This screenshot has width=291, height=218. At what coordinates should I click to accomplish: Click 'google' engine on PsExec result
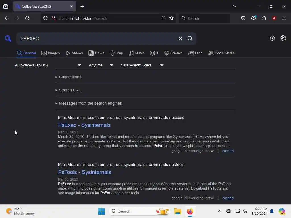tap(177, 151)
